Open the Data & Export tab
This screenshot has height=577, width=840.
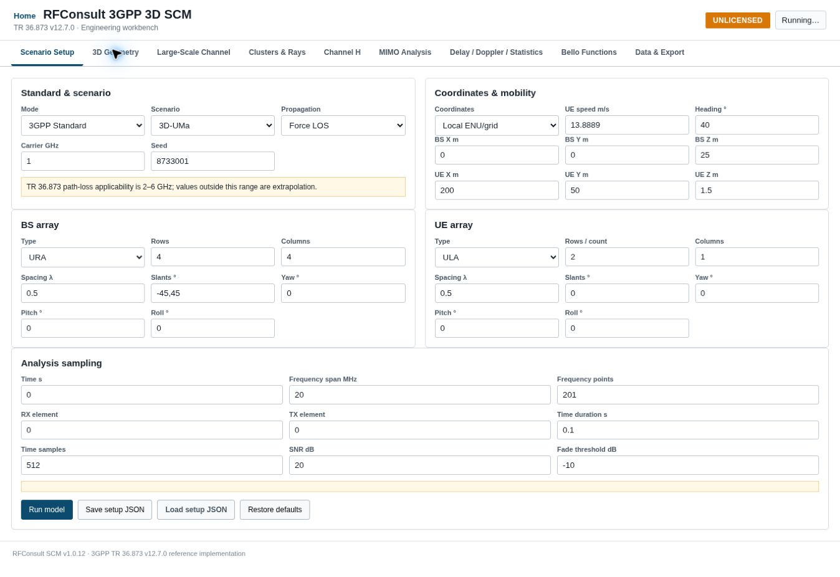660,52
